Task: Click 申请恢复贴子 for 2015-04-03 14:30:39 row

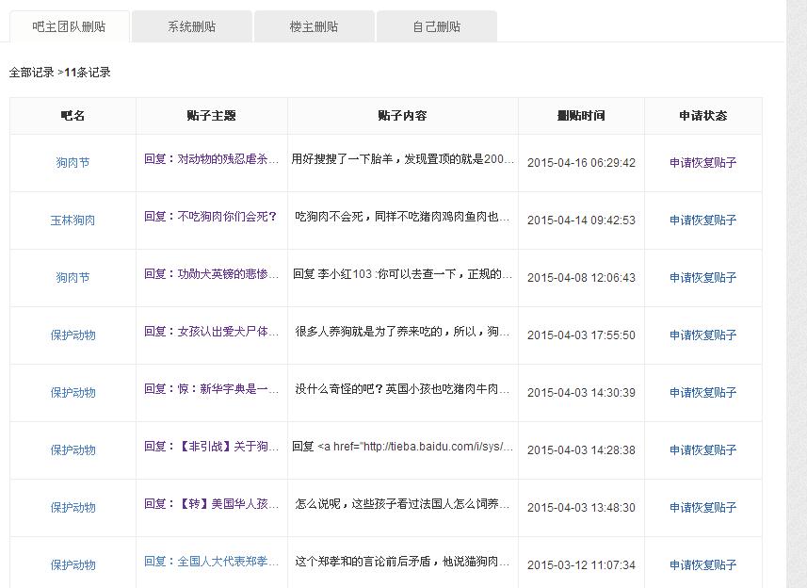Action: point(703,393)
